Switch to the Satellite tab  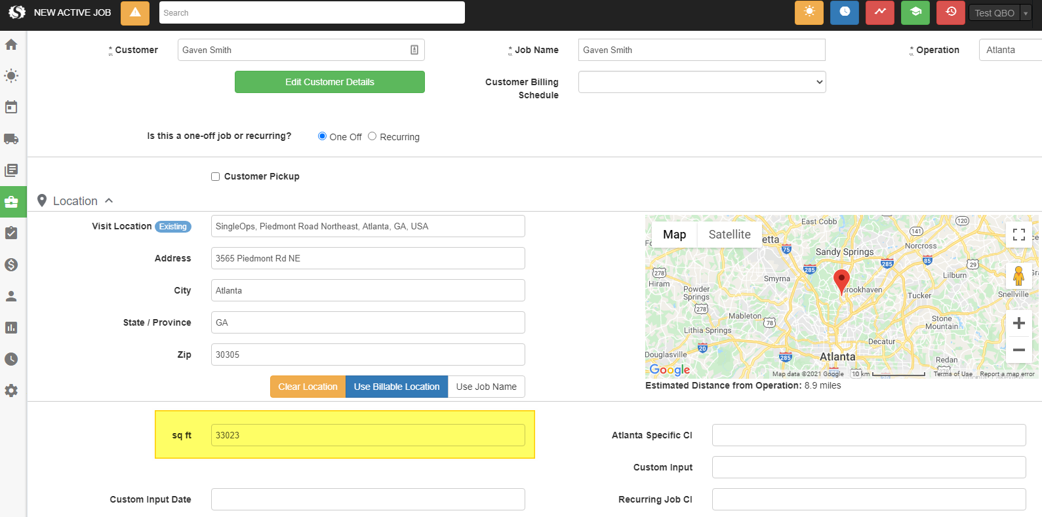click(x=729, y=235)
